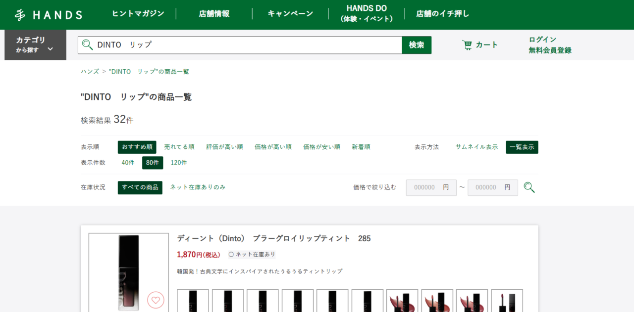Select the sixth color variant thumbnail
Viewport: 634px width, 312px height.
(368, 301)
